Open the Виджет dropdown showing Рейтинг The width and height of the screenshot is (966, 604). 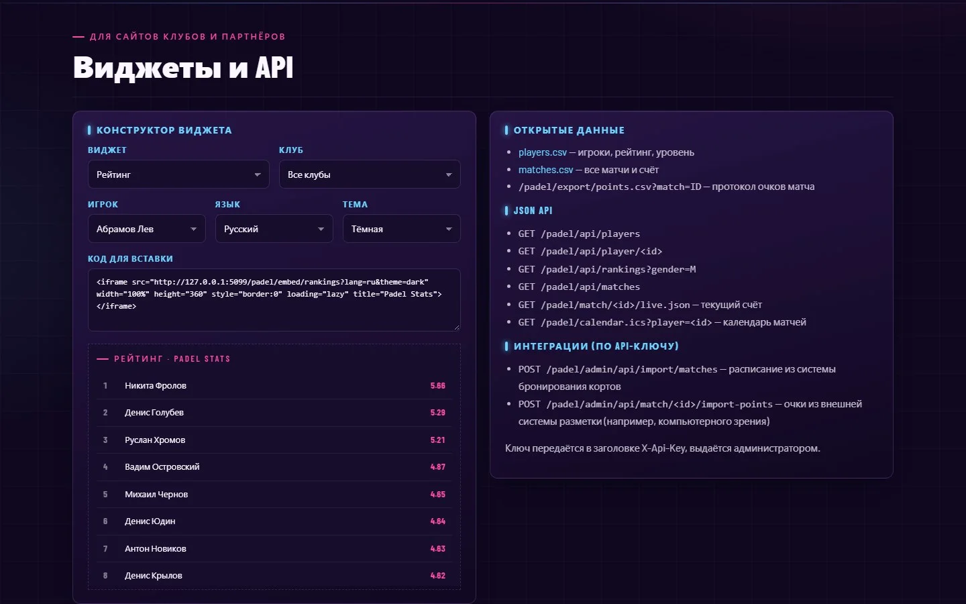coord(178,174)
